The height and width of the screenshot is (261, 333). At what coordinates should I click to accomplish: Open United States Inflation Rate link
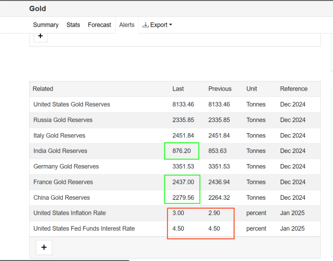pyautogui.click(x=69, y=213)
